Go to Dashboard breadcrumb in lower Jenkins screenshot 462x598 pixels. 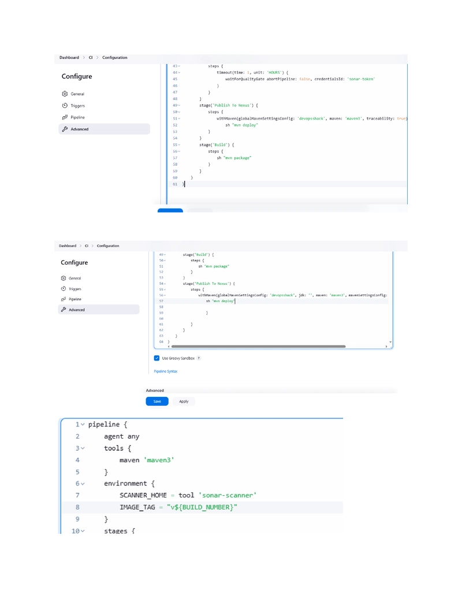point(68,246)
